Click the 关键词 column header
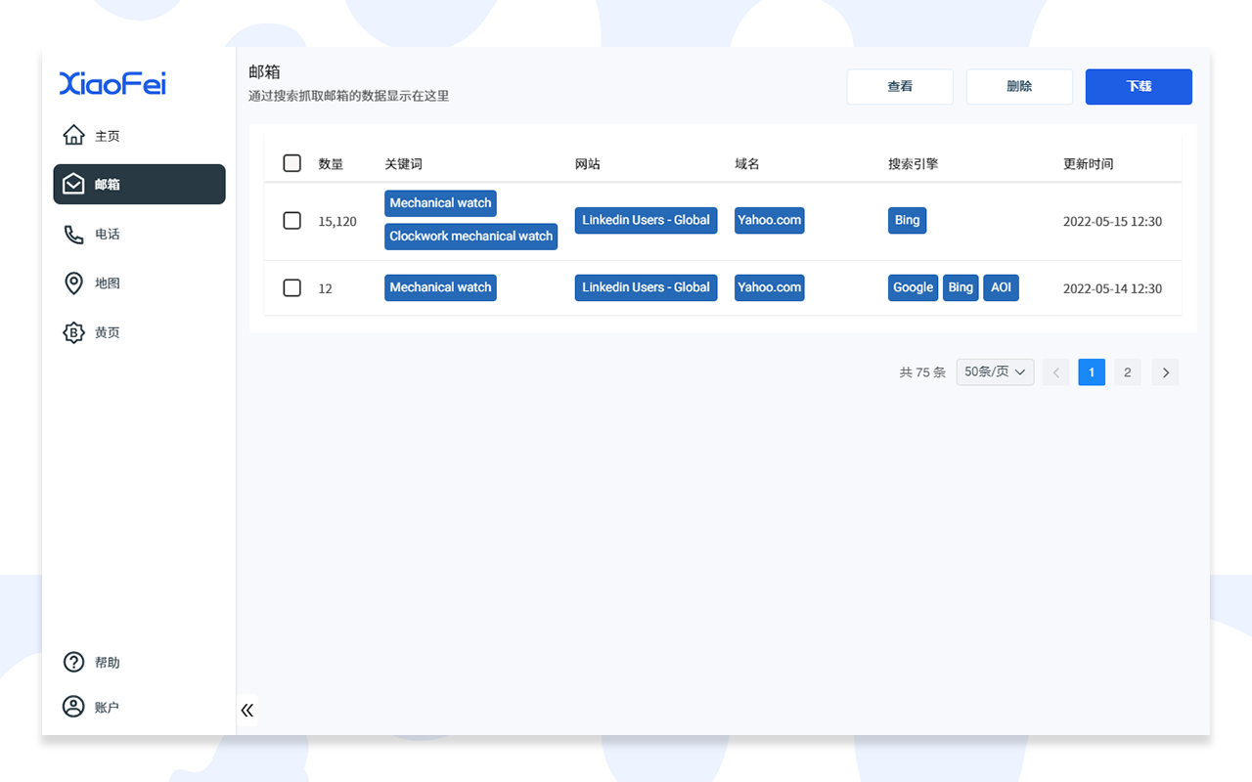 click(403, 164)
